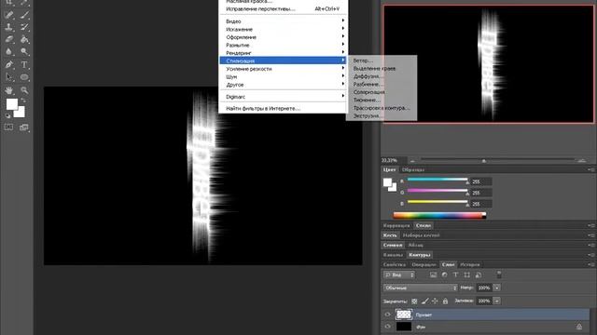The height and width of the screenshot is (335, 597).
Task: Open blend mode dropdown Обычные
Action: (x=421, y=288)
